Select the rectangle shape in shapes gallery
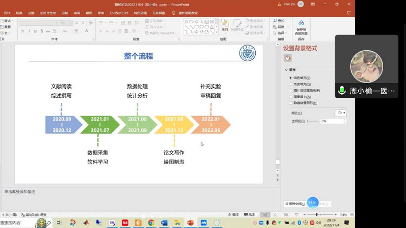Screen dimensions: 406x228 pyautogui.click(x=196, y=27)
